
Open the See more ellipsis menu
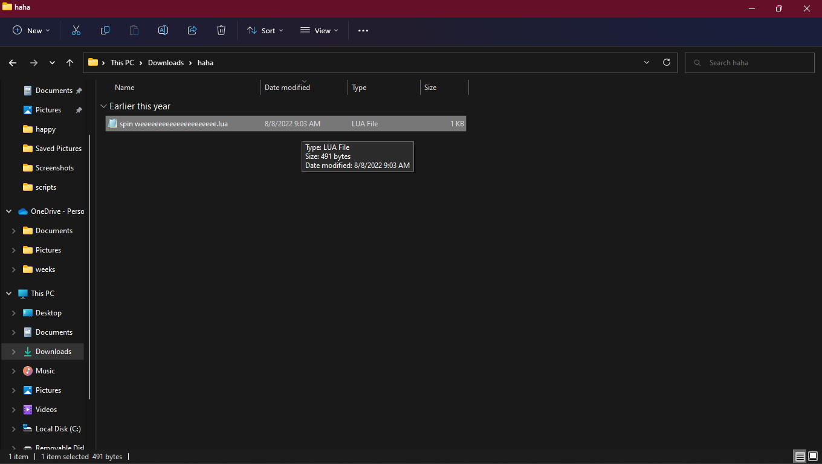363,31
